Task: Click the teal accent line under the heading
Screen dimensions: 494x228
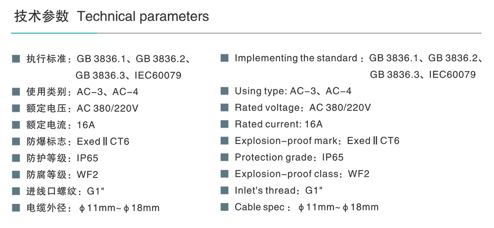Action: 54,33
